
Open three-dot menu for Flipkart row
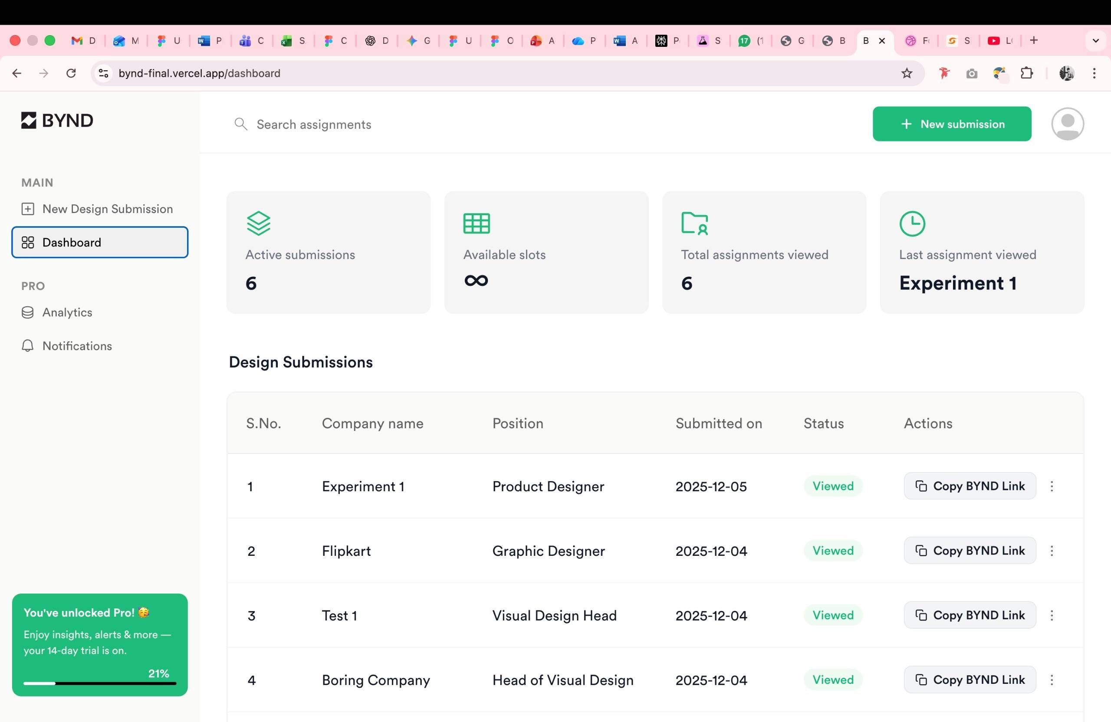click(1051, 551)
